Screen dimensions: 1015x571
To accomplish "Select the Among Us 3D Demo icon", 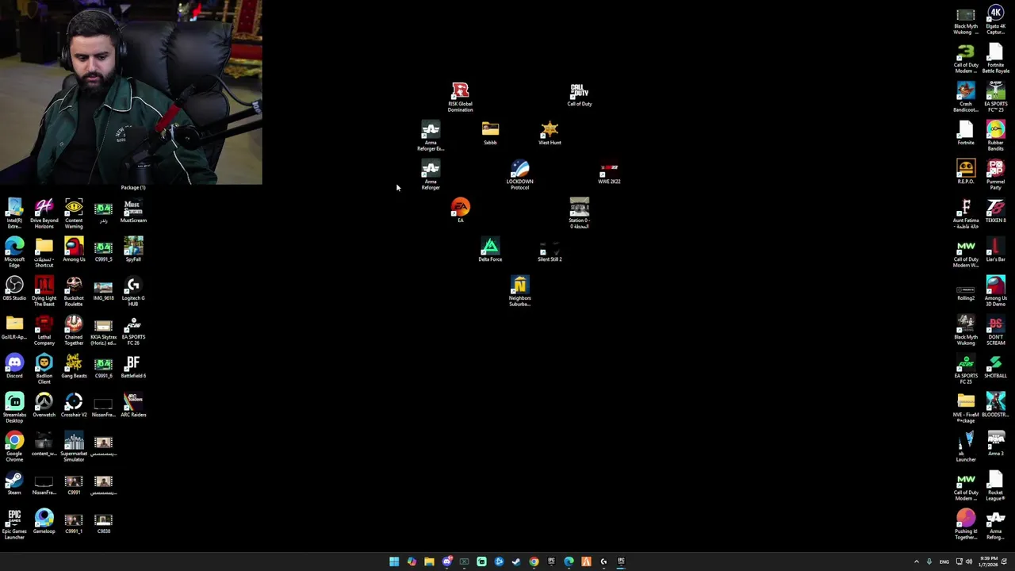I will tap(995, 292).
